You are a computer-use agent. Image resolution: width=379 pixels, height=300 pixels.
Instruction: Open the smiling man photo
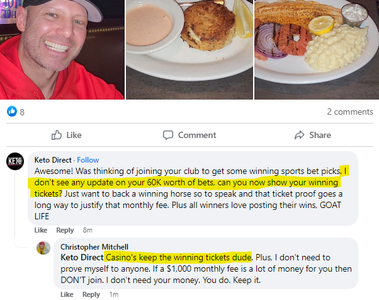(62, 50)
